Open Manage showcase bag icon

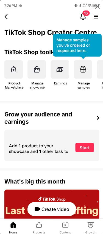37,69
